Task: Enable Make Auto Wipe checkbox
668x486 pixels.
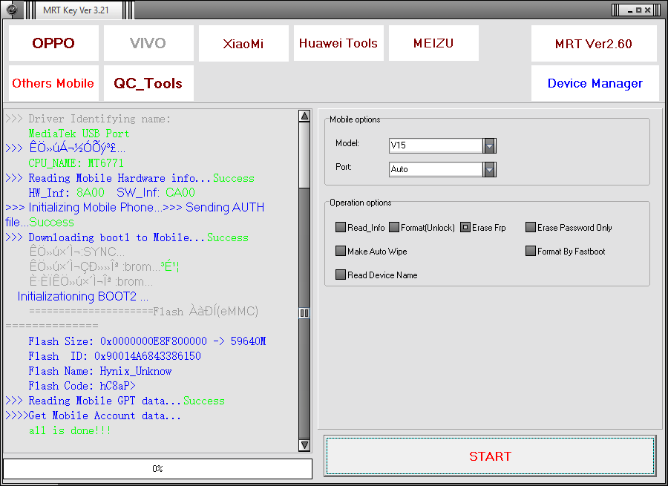Action: pyautogui.click(x=341, y=252)
